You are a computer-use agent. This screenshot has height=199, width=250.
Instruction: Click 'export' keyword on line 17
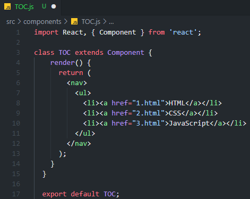pos(54,194)
